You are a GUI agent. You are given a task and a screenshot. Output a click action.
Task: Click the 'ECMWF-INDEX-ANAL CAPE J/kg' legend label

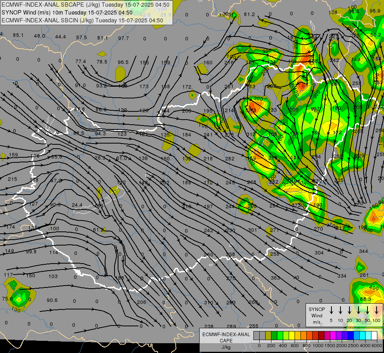(226, 340)
